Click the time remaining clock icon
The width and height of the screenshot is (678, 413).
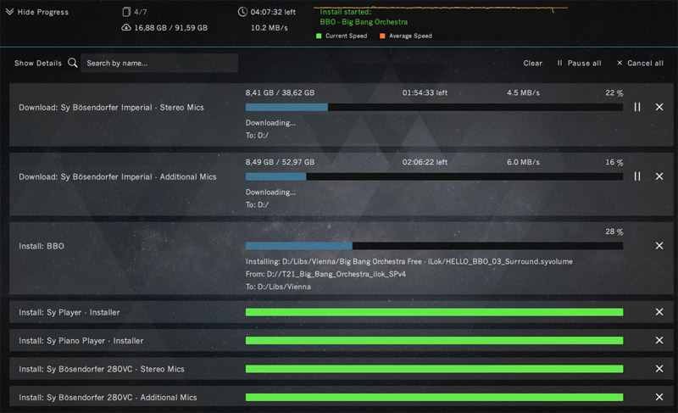tap(243, 12)
